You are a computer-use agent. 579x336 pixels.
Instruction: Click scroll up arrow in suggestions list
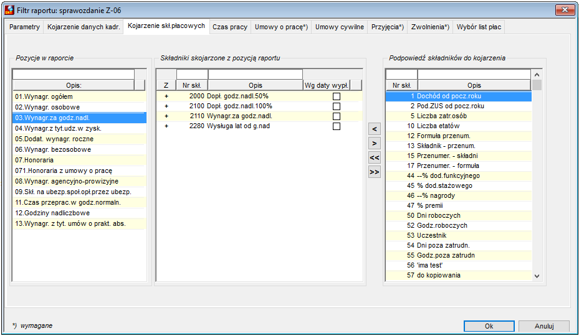[x=537, y=75]
